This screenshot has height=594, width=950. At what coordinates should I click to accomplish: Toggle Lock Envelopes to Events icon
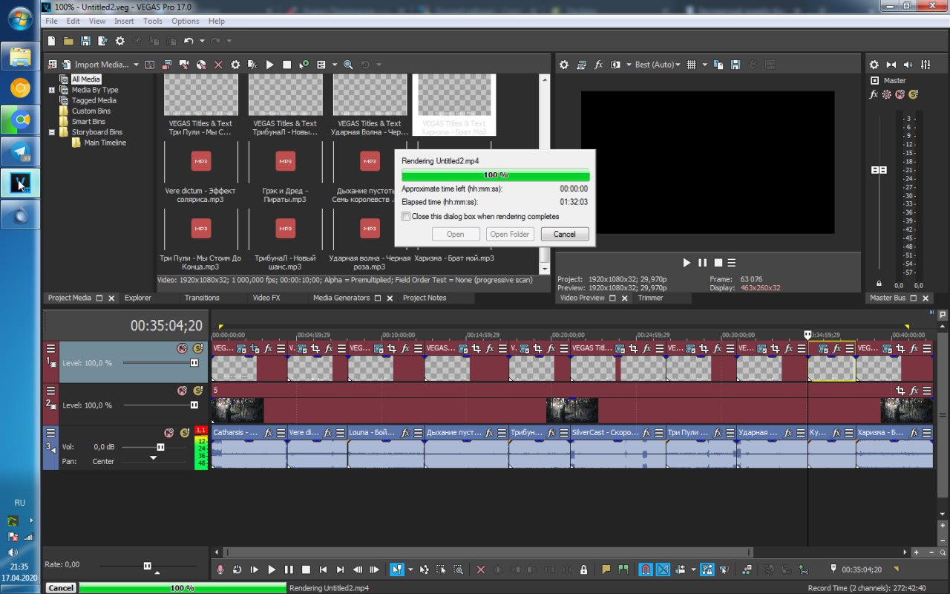(707, 569)
